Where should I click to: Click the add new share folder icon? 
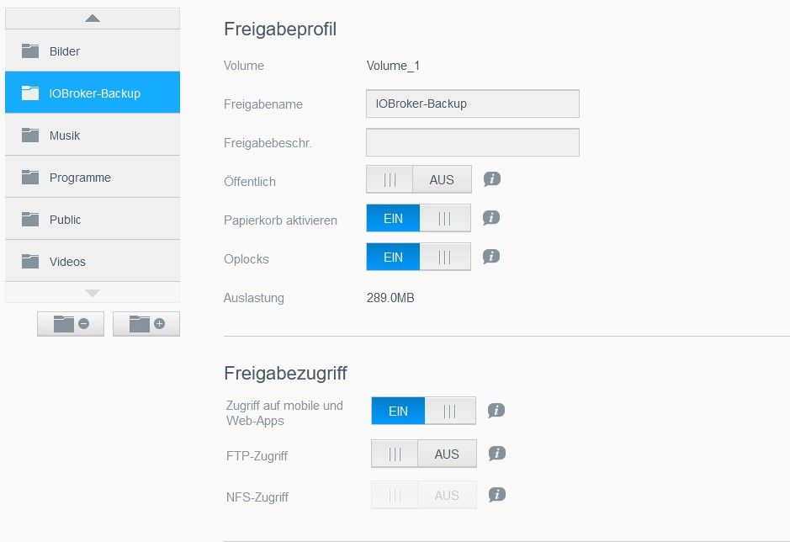[146, 324]
